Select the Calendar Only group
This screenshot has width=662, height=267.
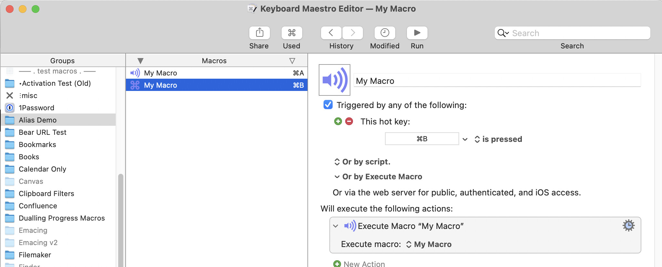[58, 169]
